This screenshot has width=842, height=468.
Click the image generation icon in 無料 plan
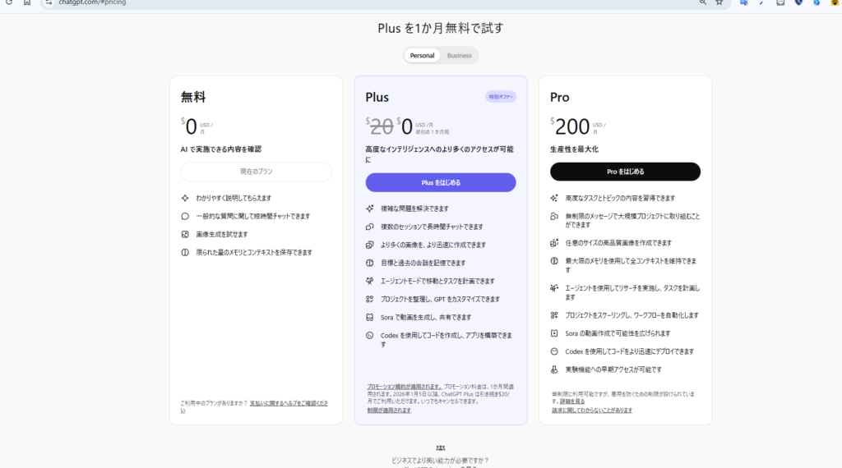click(x=185, y=234)
